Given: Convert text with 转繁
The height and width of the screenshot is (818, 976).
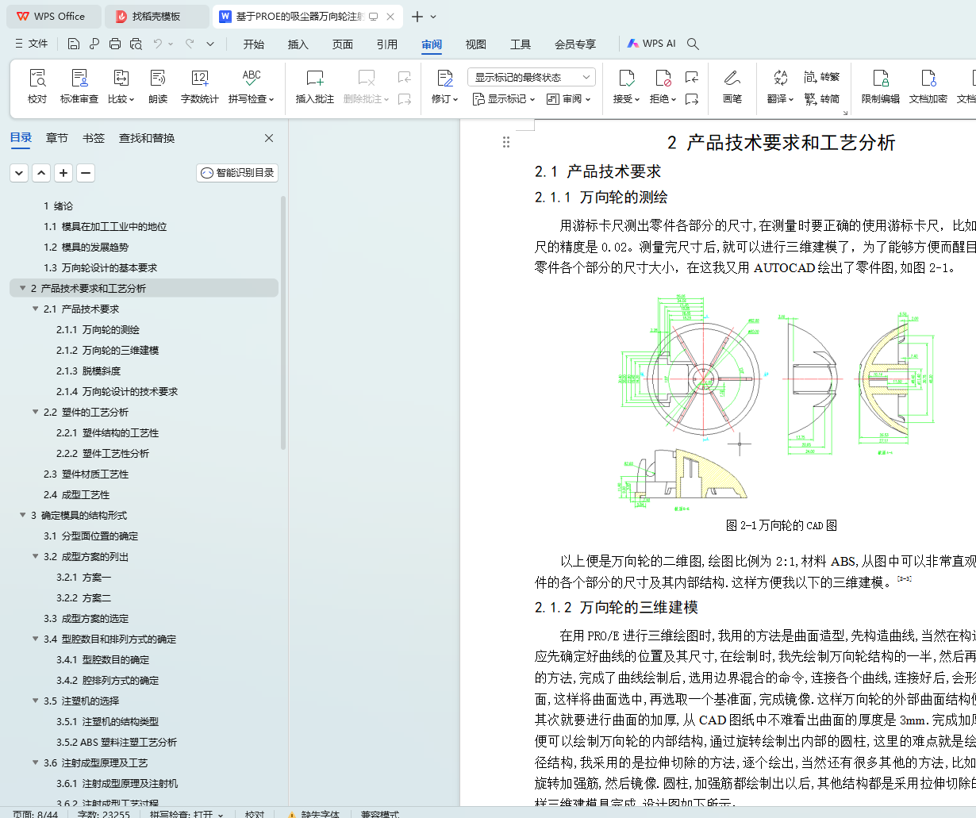Looking at the screenshot, I should (x=821, y=77).
